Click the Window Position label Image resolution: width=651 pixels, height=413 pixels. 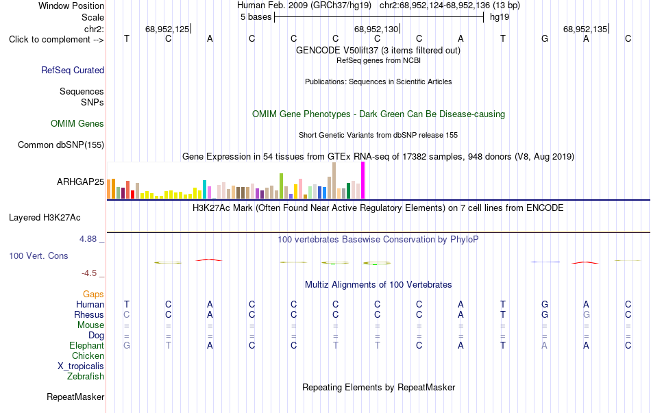(x=71, y=5)
